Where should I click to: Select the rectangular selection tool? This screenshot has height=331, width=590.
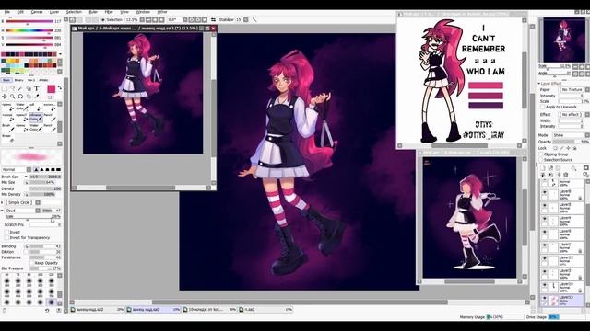[x=5, y=88]
